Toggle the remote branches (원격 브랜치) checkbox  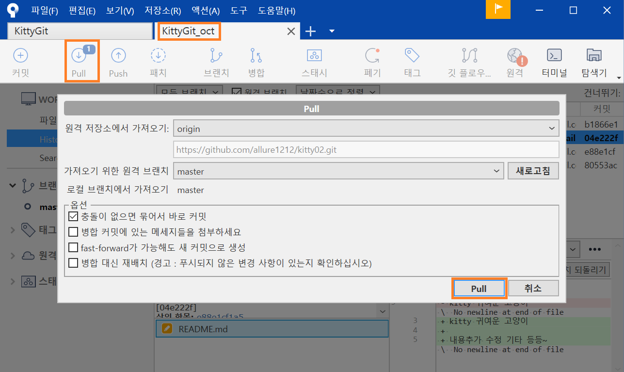(236, 92)
